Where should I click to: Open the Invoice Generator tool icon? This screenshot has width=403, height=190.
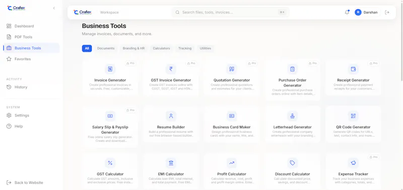pyautogui.click(x=110, y=69)
